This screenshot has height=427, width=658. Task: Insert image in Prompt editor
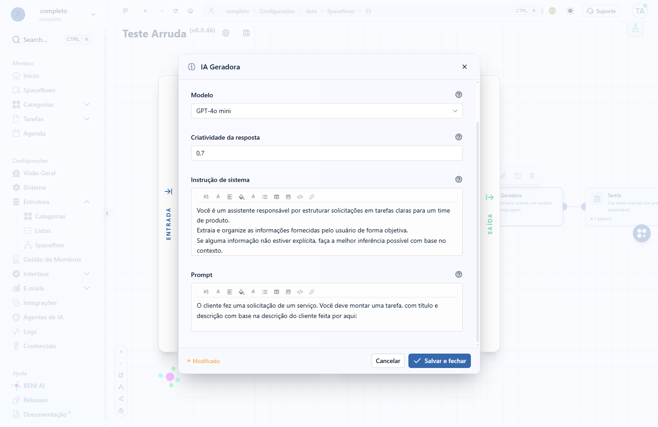pyautogui.click(x=288, y=292)
